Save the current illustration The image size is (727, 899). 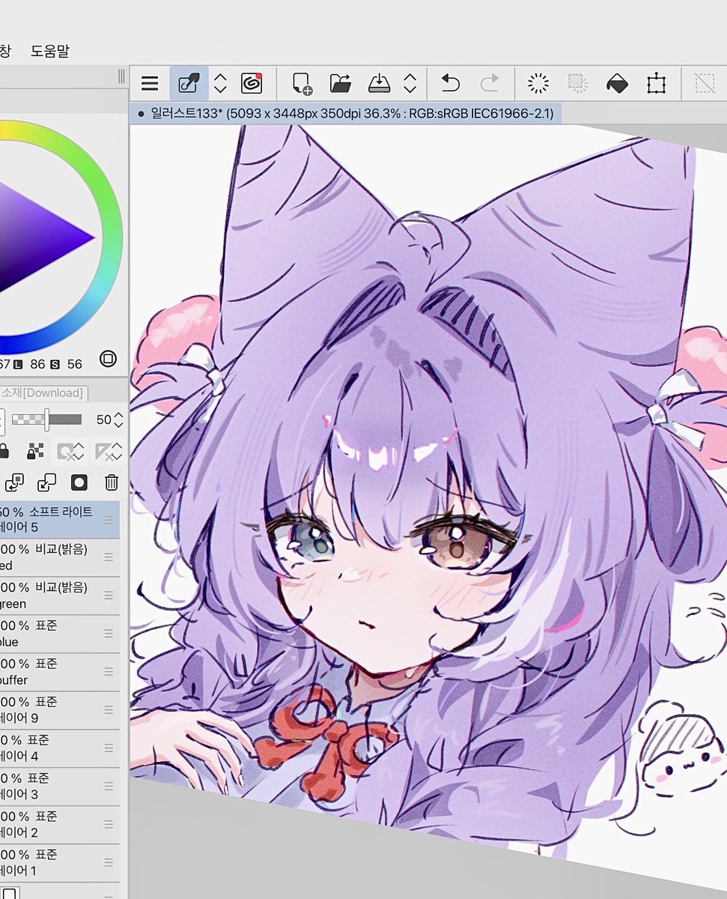click(380, 83)
